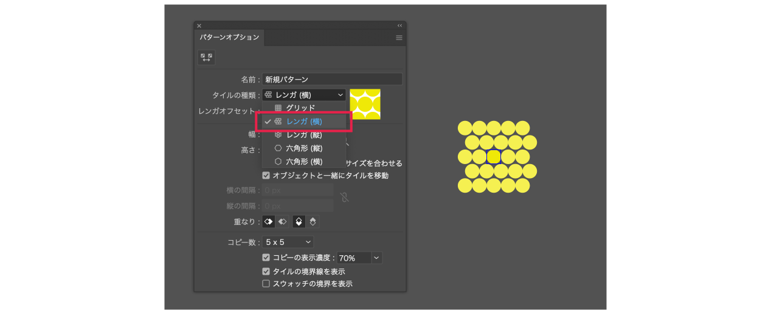The width and height of the screenshot is (771, 313).
Task: Click the Pattern Tile Tool icon
Action: click(x=206, y=57)
